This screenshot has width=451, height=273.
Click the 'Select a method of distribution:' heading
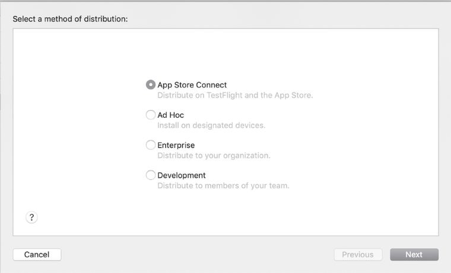(x=70, y=19)
